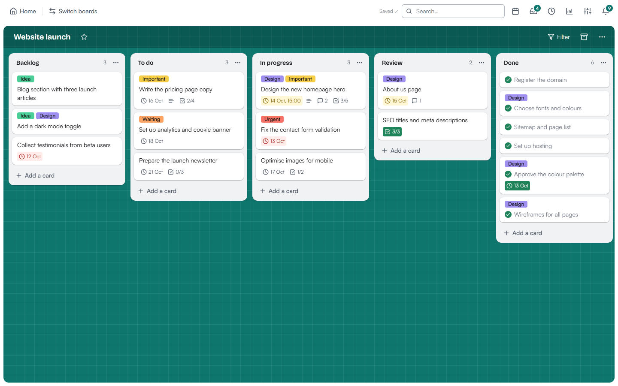Star the Website launch board
Screen dimensions: 618x386
point(84,37)
